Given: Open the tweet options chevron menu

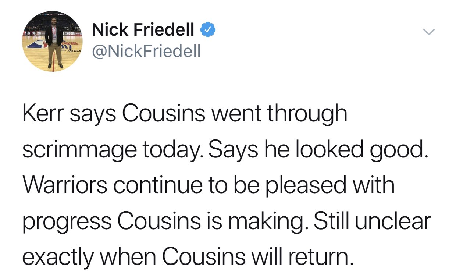Looking at the screenshot, I should 429,32.
